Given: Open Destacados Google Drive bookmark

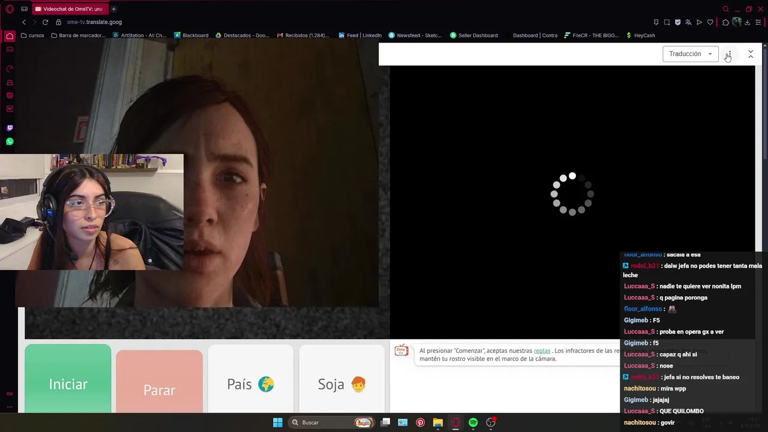Looking at the screenshot, I should 242,35.
